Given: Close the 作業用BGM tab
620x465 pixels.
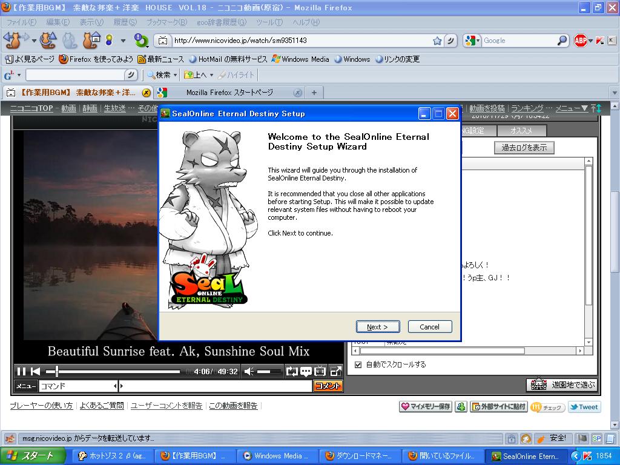Looking at the screenshot, I should (x=146, y=93).
